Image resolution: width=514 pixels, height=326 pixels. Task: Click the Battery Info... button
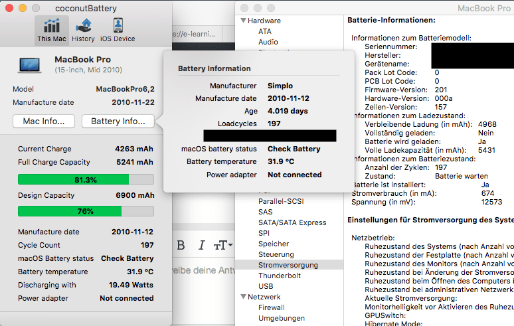tap(118, 122)
